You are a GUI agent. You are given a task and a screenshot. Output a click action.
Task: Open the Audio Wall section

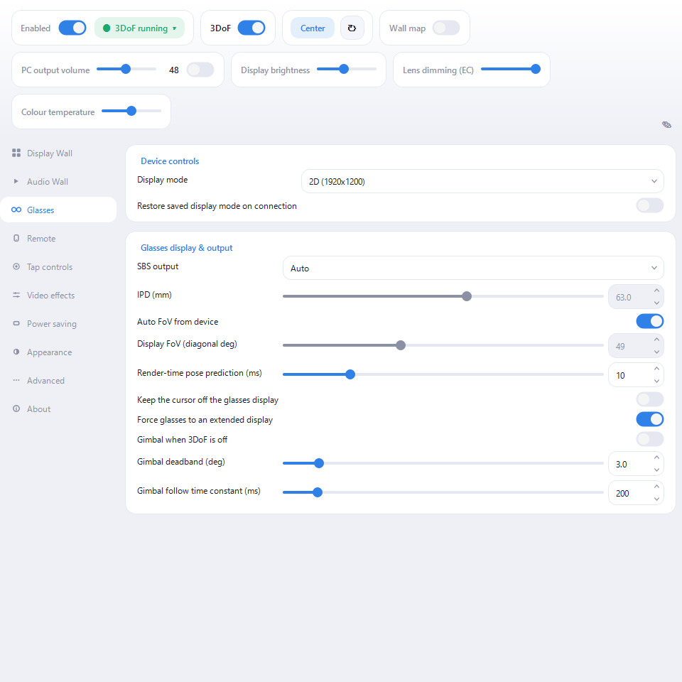(58, 181)
